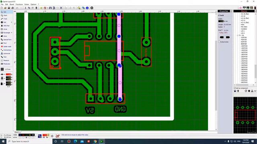Open the Extras menu

[x=27, y=4]
